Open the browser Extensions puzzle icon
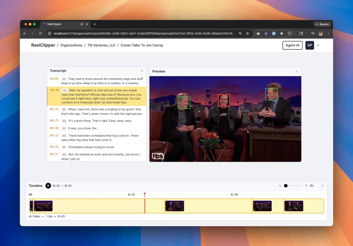Image resolution: width=353 pixels, height=246 pixels. tap(289, 33)
